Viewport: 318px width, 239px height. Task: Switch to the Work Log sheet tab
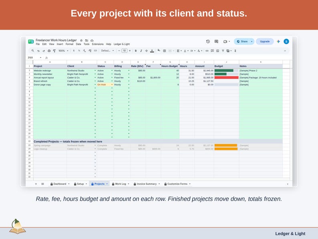121,184
